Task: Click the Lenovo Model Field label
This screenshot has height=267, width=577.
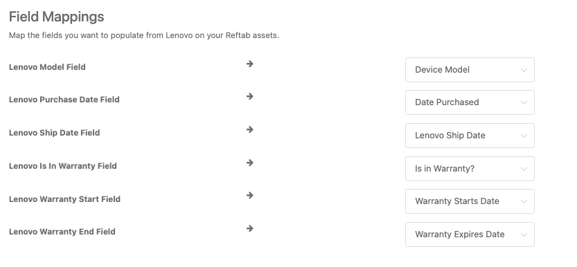Action: (x=47, y=67)
